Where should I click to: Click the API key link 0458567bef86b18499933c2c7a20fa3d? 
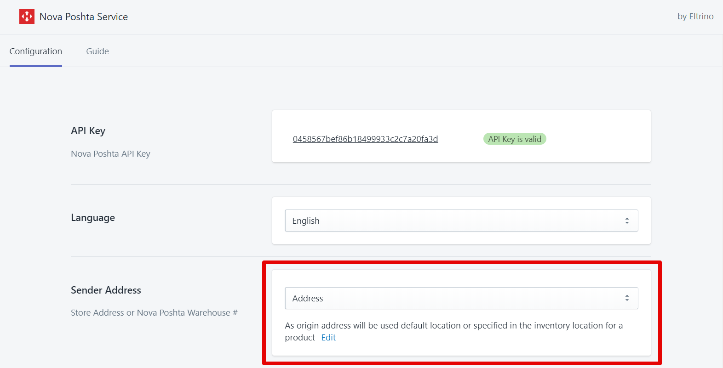pos(365,139)
